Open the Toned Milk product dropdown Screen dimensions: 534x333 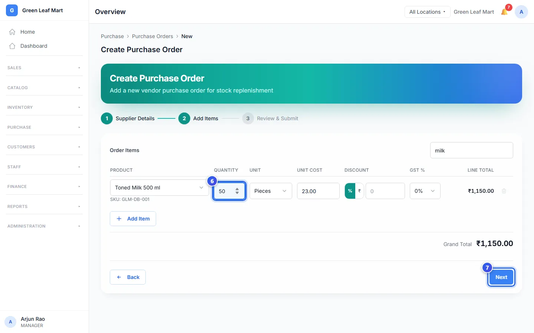[x=159, y=188]
